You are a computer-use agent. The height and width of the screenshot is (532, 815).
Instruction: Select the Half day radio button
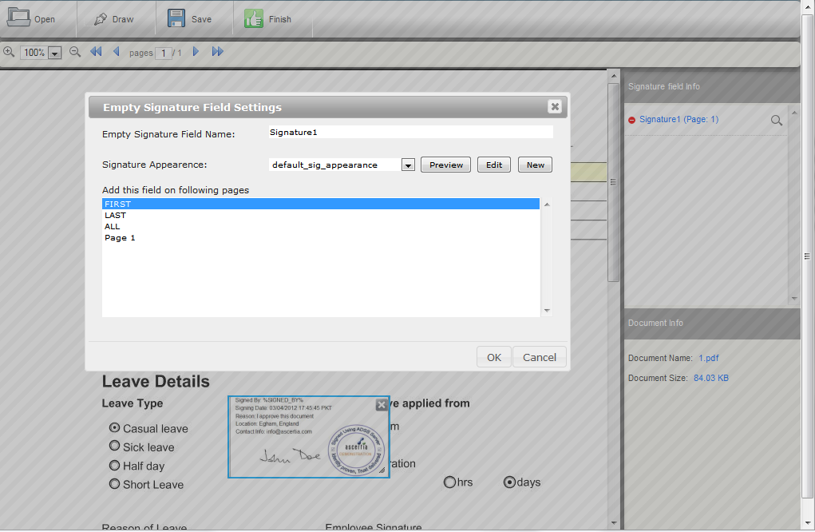pyautogui.click(x=115, y=465)
